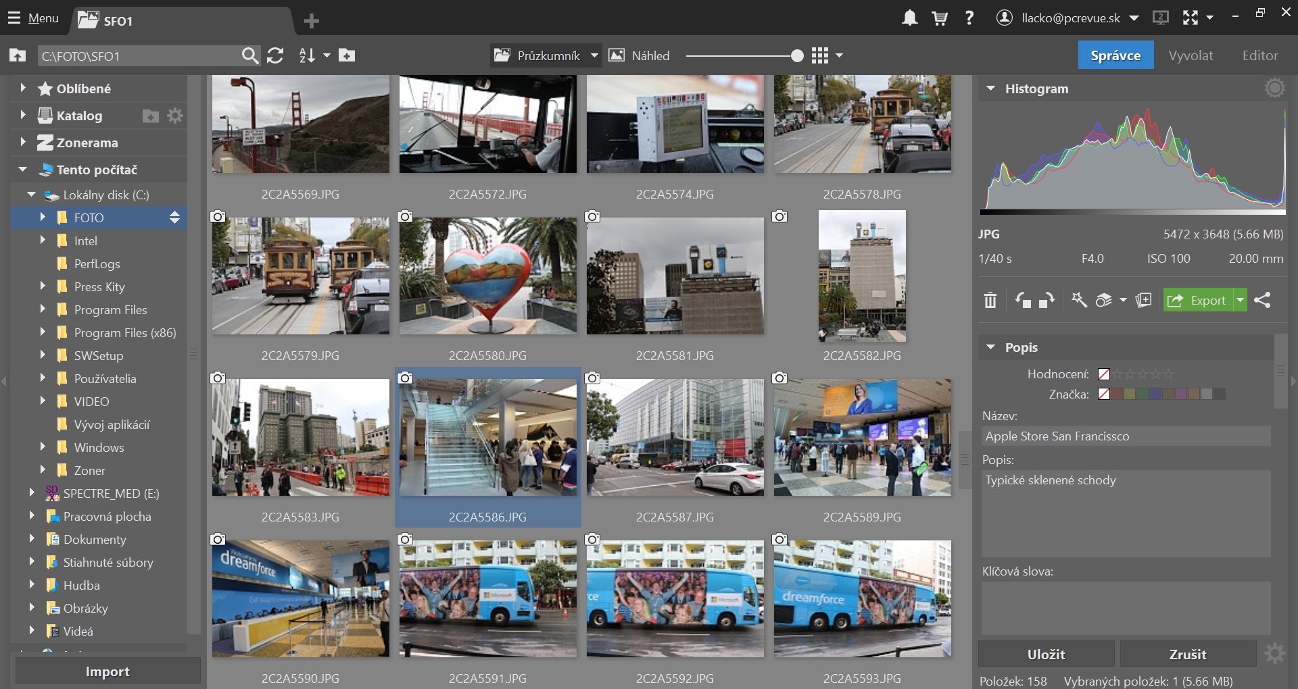The height and width of the screenshot is (689, 1298).
Task: Rotate the photo left
Action: 1023,301
